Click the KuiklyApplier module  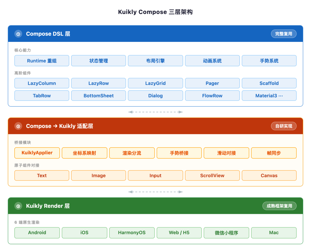[37, 153]
